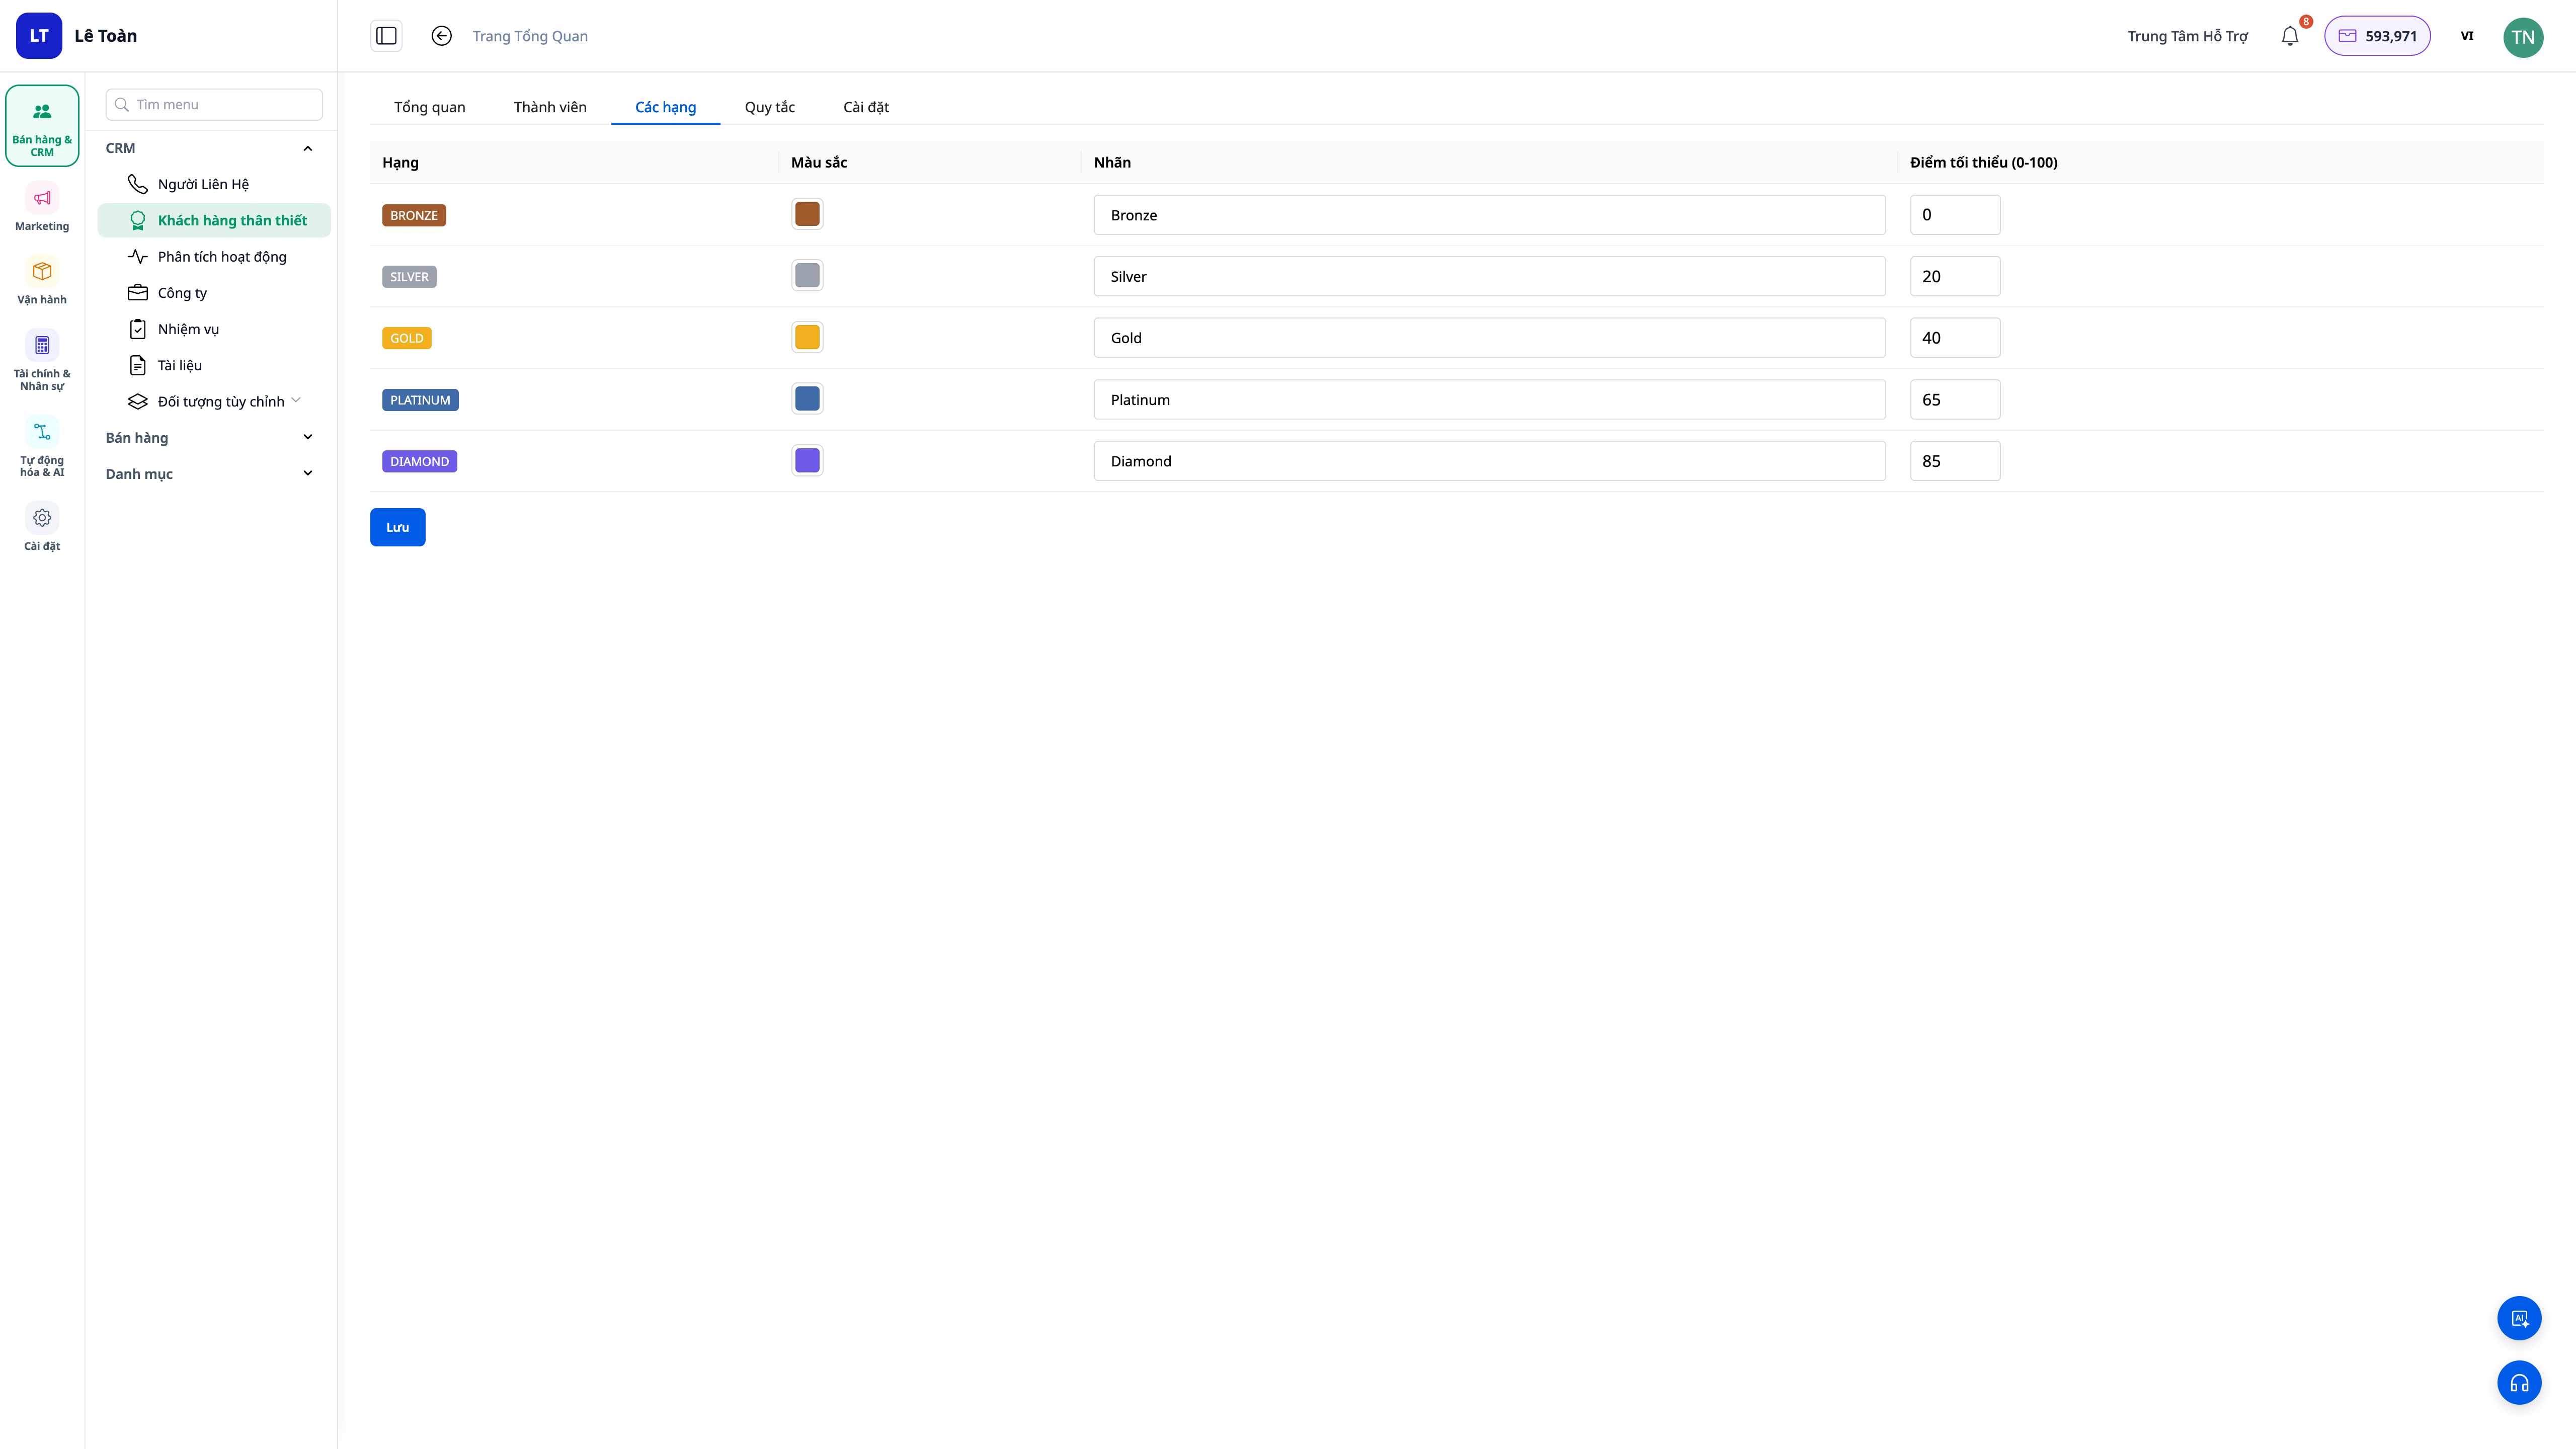Screen dimensions: 2576x1449
Task: Click the DIAMOND tier badge
Action: pos(420,461)
